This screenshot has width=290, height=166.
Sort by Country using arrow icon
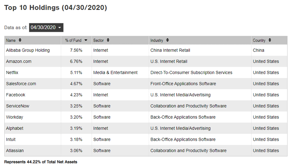coord(270,40)
